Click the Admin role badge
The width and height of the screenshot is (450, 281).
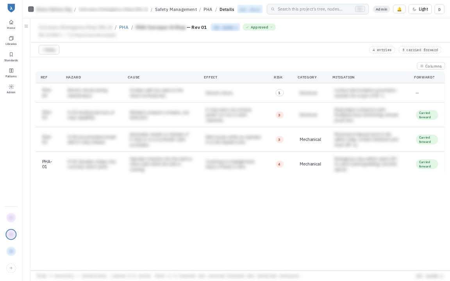point(381,9)
